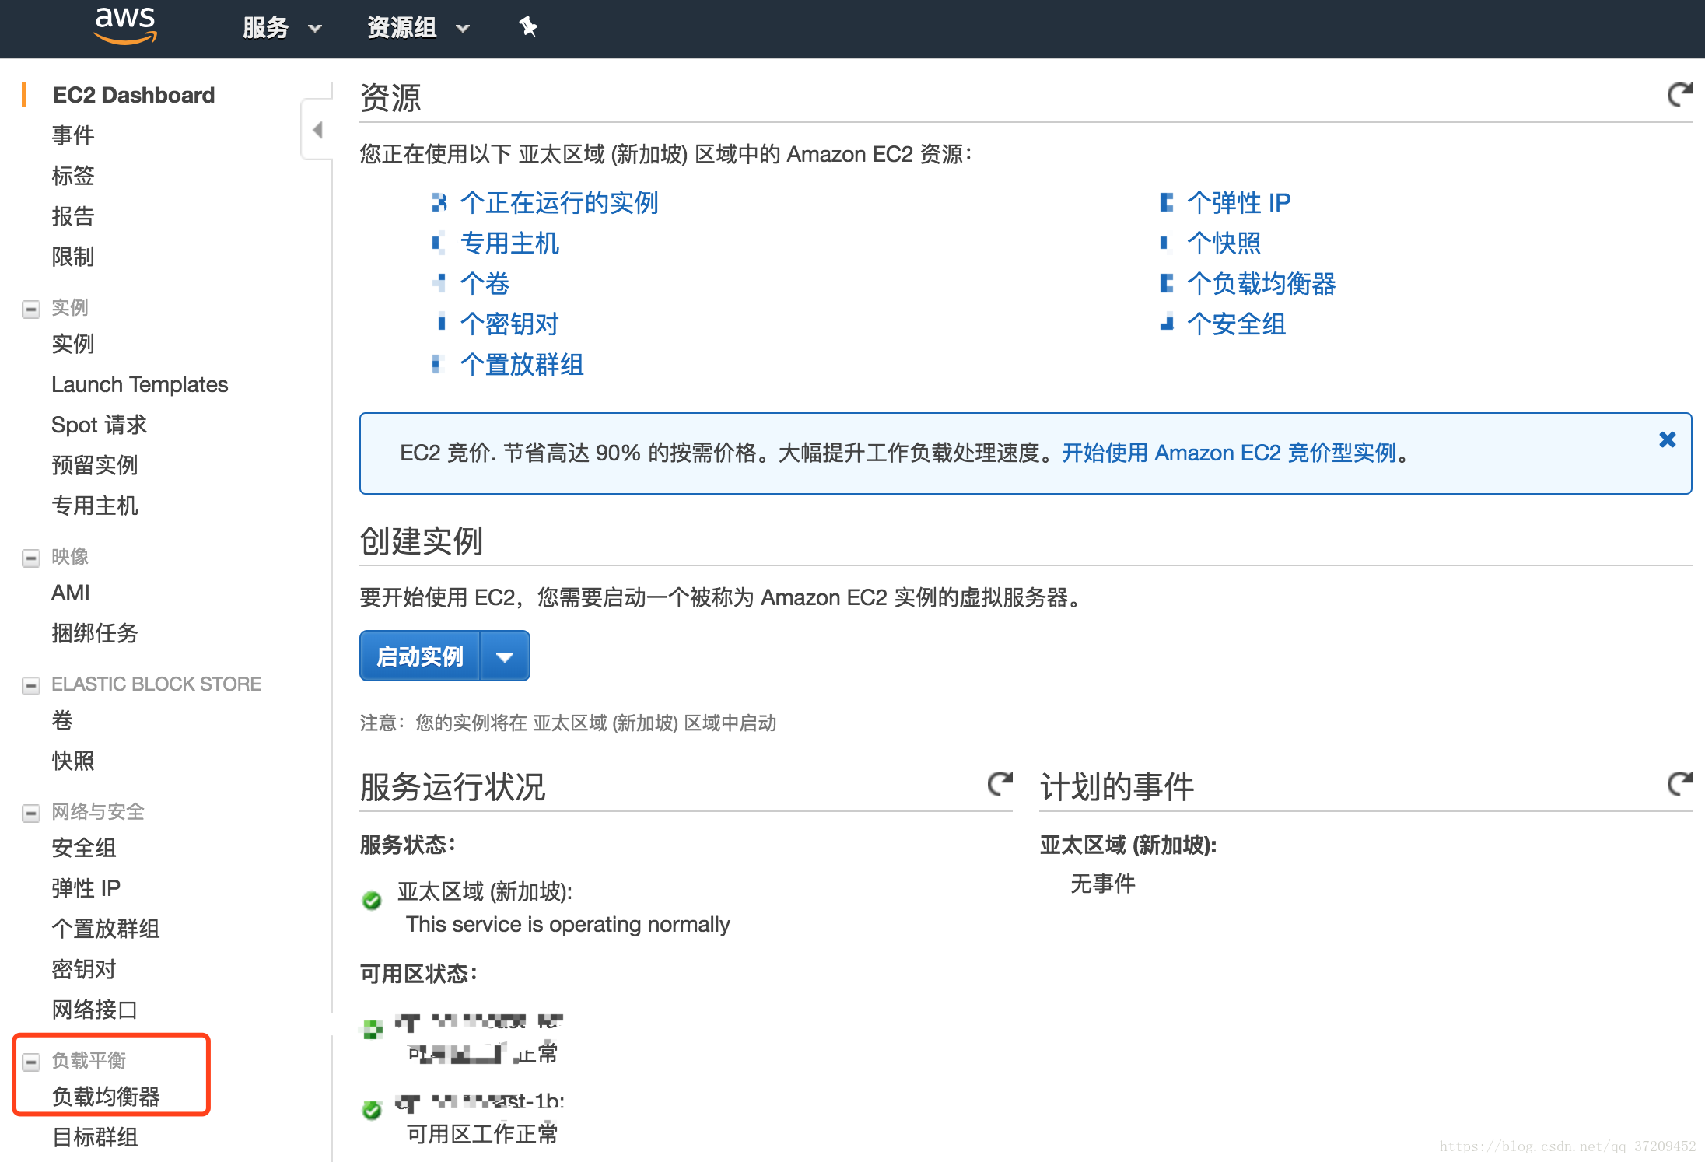
Task: Click the pin shortcut icon
Action: (528, 27)
